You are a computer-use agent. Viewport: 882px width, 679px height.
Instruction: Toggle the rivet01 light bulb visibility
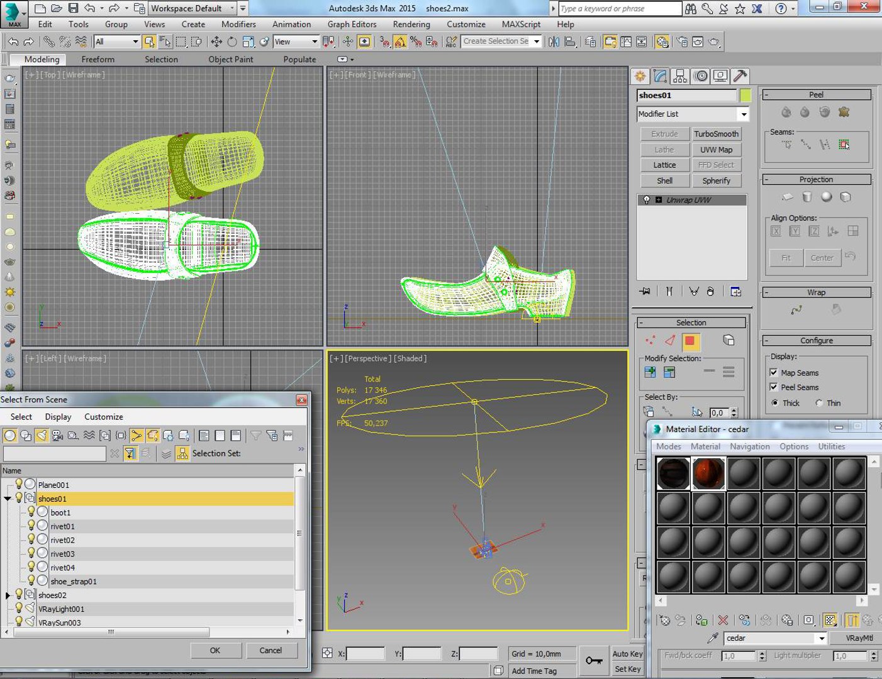(31, 526)
